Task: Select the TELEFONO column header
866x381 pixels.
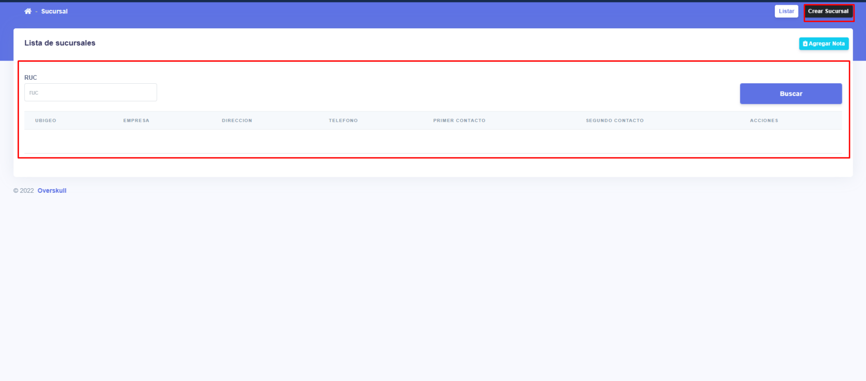Action: click(343, 120)
